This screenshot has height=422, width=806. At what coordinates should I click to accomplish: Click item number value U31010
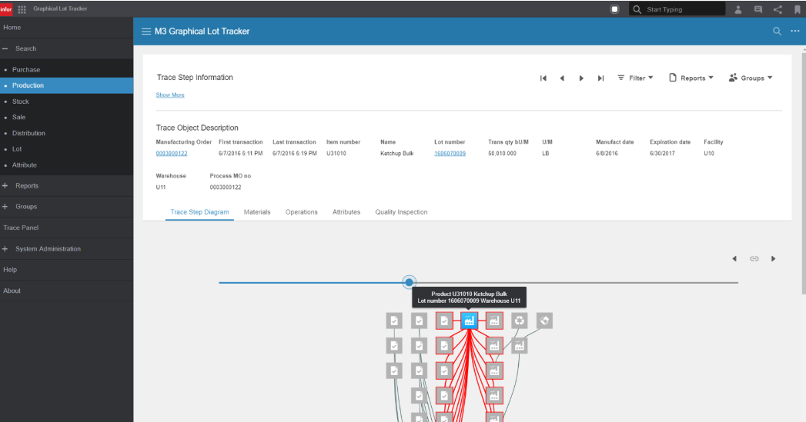point(336,154)
